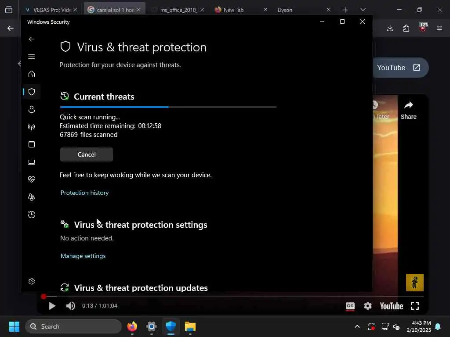This screenshot has height=337, width=450.
Task: Click the yellow channel watermark thumbnail
Action: click(x=414, y=283)
